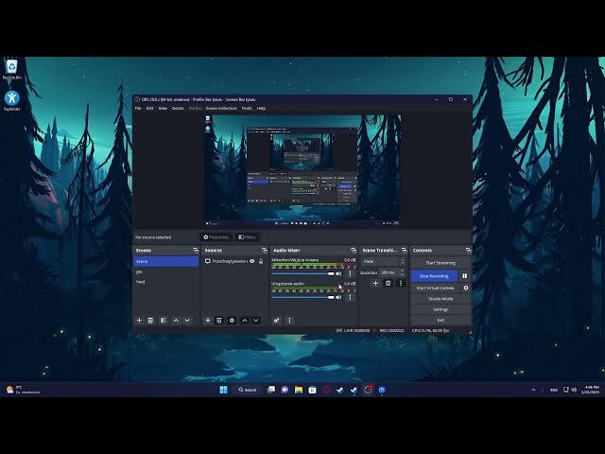Open the Fade transition dropdown
This screenshot has height=454, width=605.
click(384, 261)
